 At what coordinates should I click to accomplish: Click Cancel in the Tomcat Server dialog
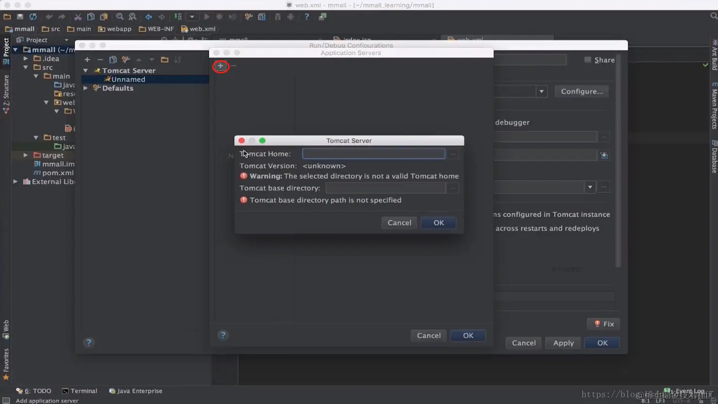pos(399,222)
